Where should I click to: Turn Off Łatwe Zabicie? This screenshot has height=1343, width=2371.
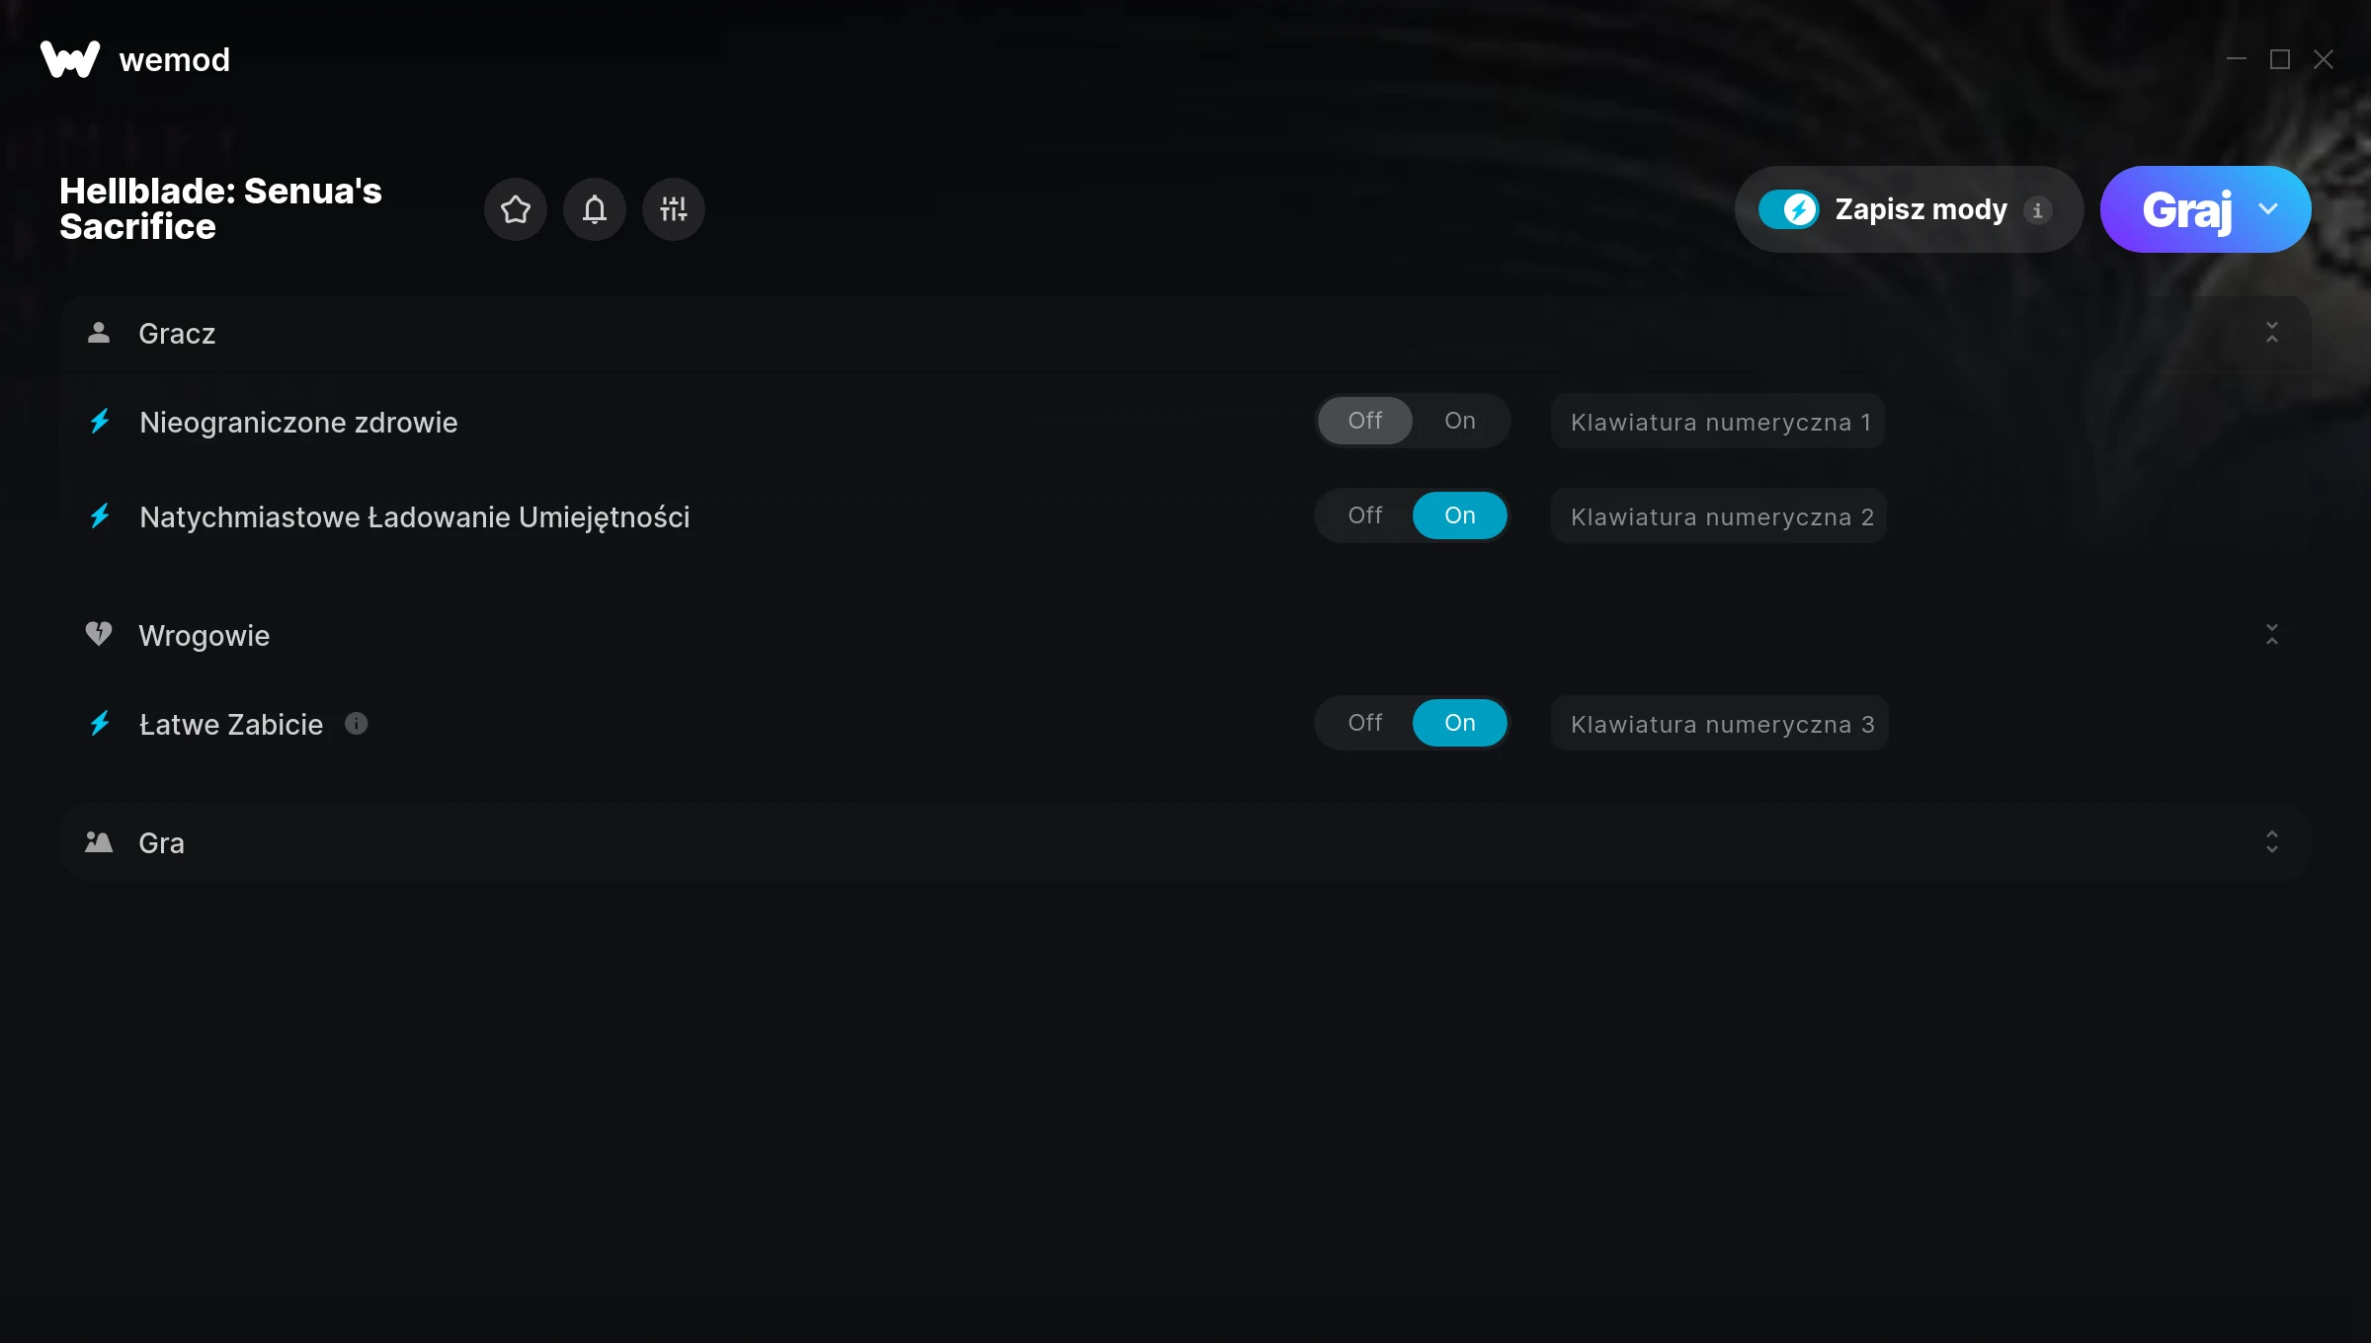(x=1364, y=723)
